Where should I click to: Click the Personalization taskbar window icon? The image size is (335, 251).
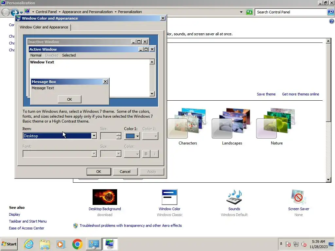110,244
